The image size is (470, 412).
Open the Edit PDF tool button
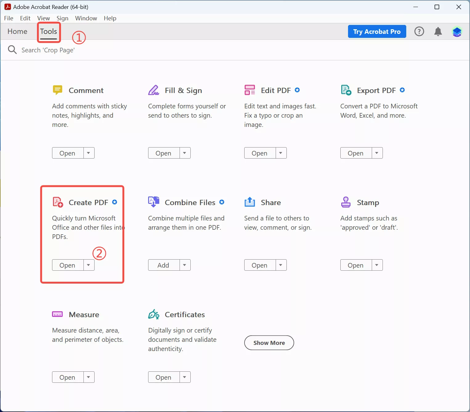[x=260, y=153]
